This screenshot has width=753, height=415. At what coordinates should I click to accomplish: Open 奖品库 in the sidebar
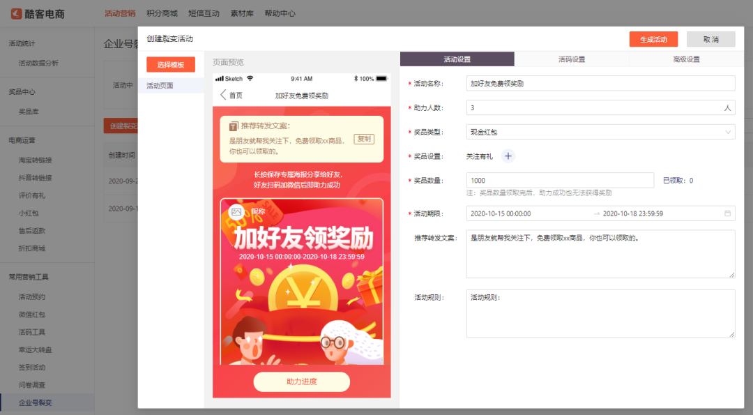(x=29, y=112)
